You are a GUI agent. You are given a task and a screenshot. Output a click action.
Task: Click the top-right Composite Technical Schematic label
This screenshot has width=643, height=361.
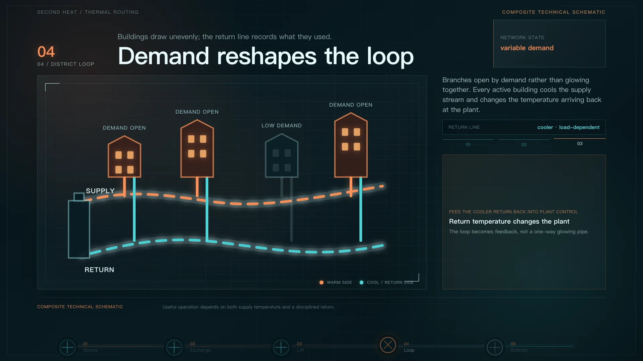point(554,12)
